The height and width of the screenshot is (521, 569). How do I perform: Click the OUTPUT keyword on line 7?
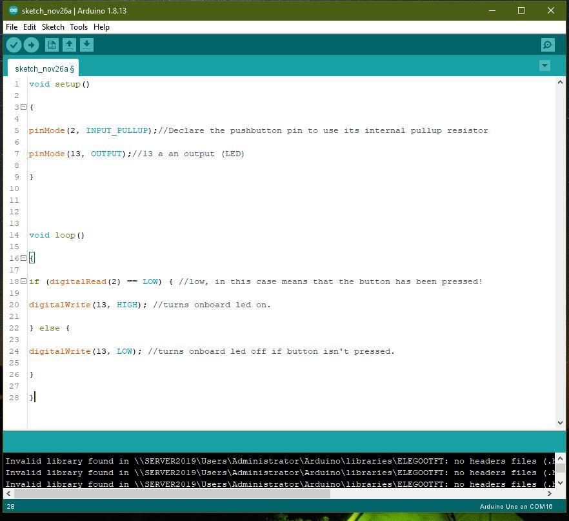(x=106, y=154)
